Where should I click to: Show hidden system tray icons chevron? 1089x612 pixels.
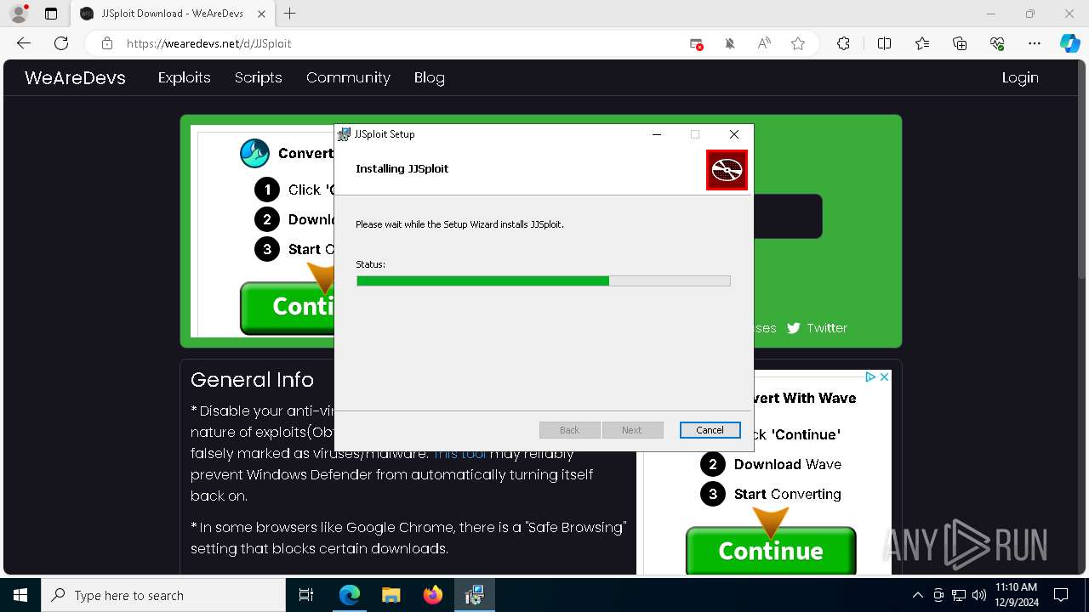pos(917,595)
